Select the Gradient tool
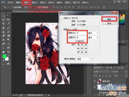The width and height of the screenshot is (129, 97). (8, 36)
